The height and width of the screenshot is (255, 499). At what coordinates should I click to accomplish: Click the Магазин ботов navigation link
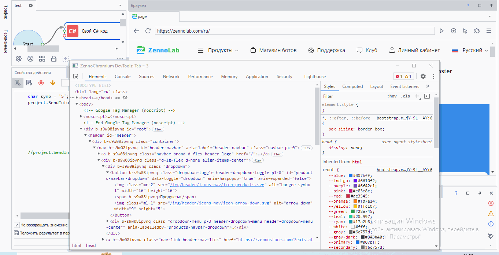277,50
